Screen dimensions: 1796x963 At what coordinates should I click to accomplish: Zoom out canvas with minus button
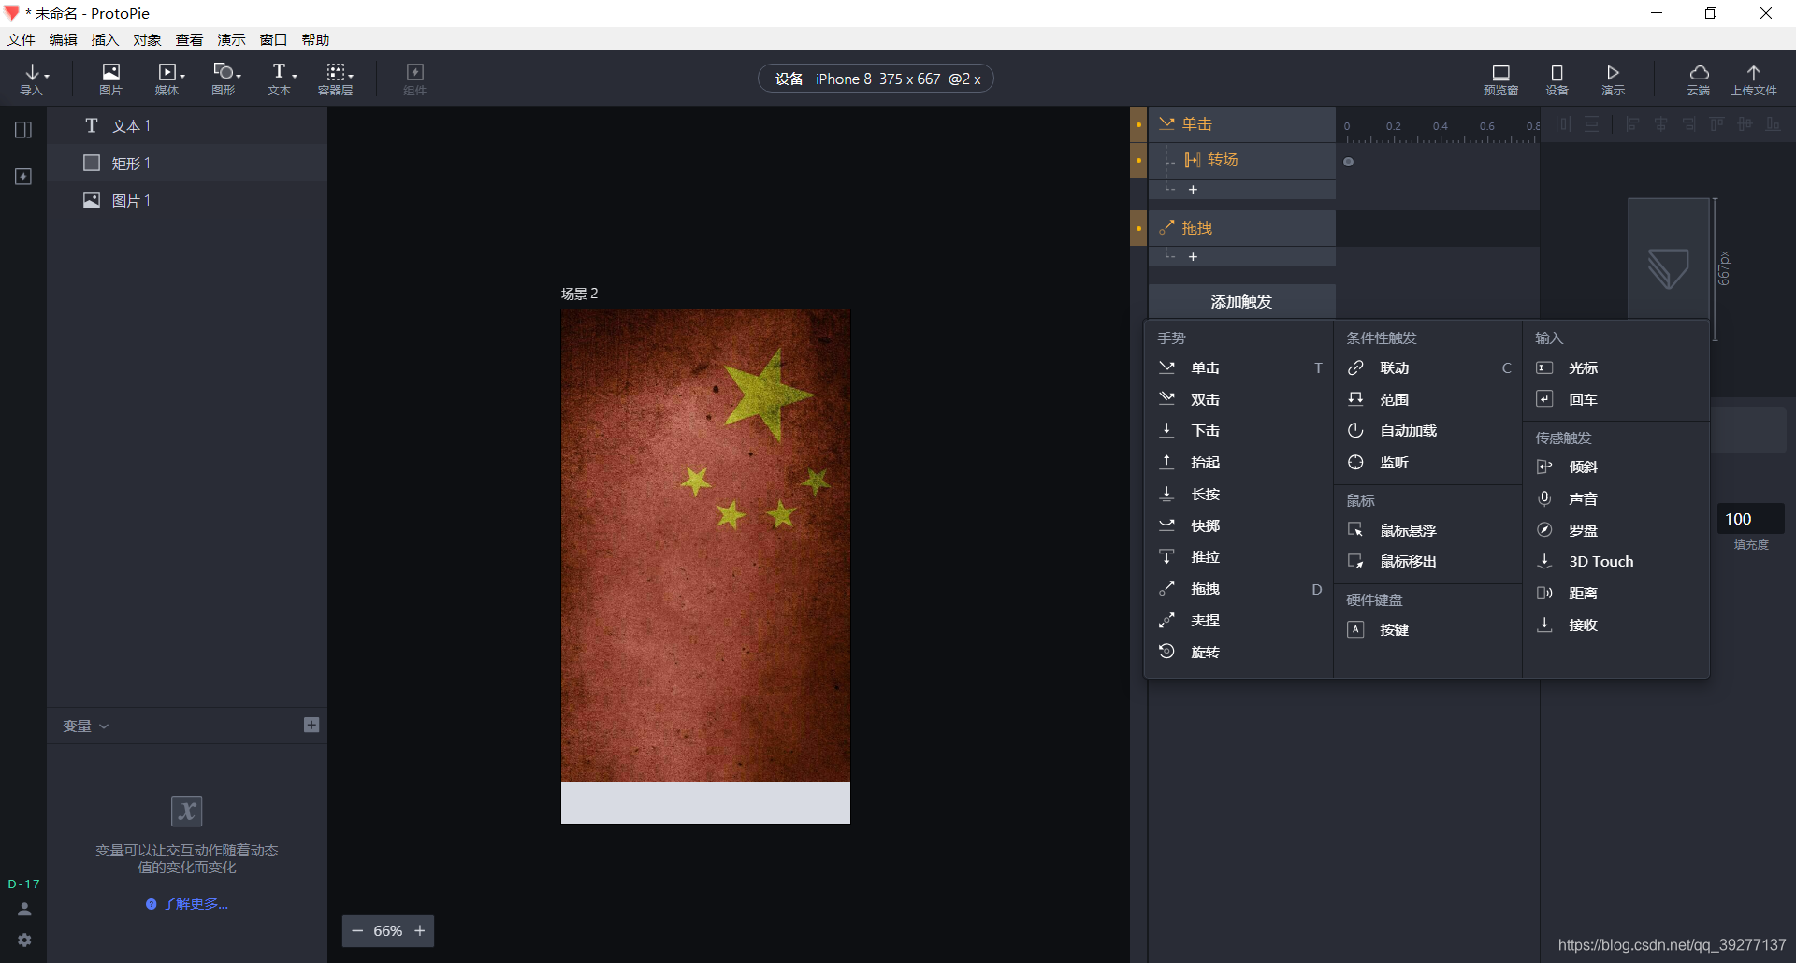[356, 930]
